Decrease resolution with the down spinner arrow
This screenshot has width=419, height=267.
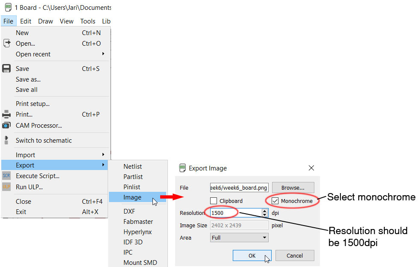(x=264, y=215)
